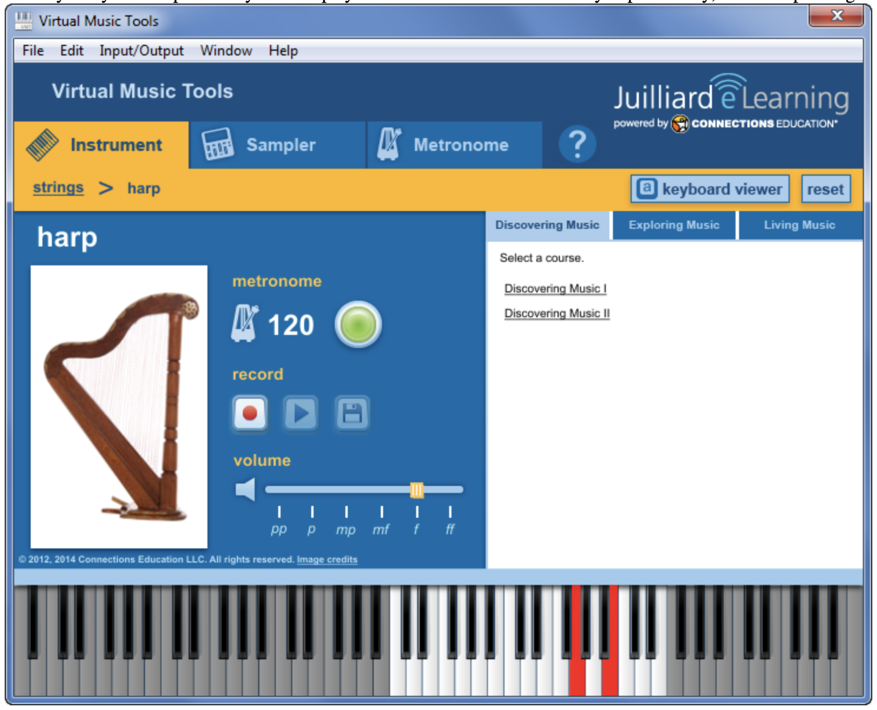Click the volume speaker icon
This screenshot has height=710, width=877.
245,489
